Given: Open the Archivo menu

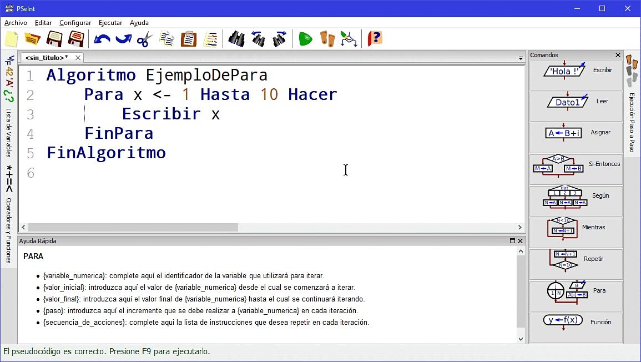Looking at the screenshot, I should 16,23.
